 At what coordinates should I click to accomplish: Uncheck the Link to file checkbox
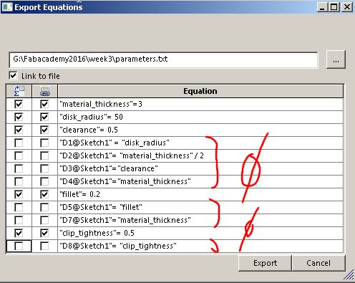pyautogui.click(x=13, y=76)
